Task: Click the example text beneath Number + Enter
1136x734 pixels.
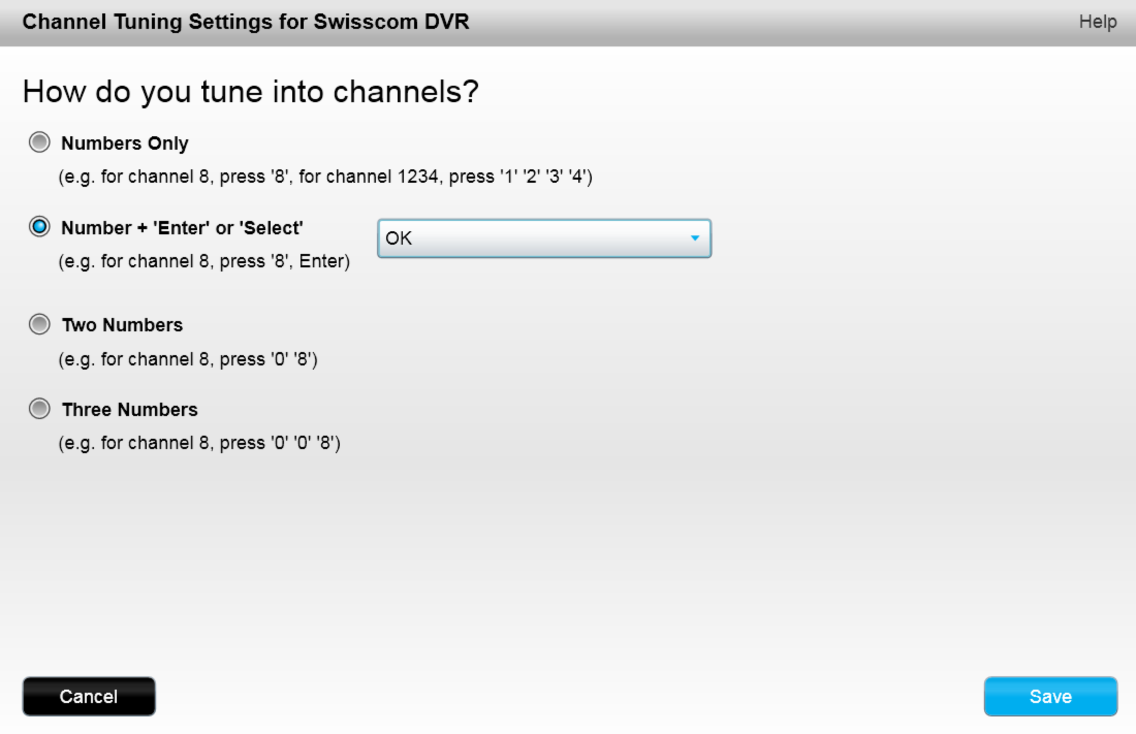Action: pyautogui.click(x=205, y=261)
